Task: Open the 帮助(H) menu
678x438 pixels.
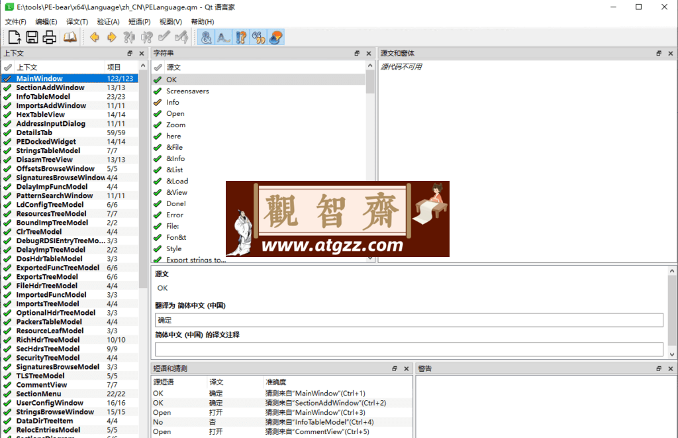Action: click(x=202, y=22)
